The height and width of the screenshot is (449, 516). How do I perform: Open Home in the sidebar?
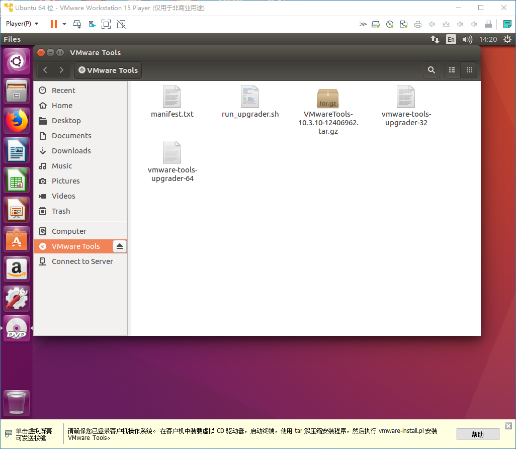(x=80, y=106)
